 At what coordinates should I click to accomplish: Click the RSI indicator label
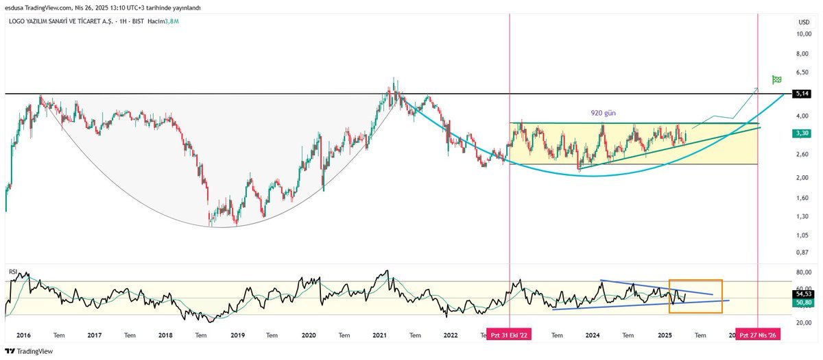12,272
